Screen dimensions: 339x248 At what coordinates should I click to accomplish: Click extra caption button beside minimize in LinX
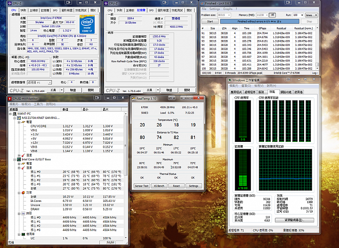(288, 2)
